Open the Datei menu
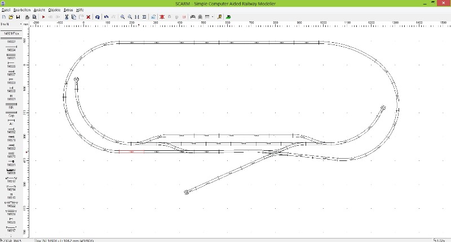 point(6,10)
